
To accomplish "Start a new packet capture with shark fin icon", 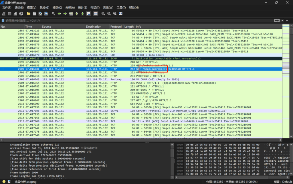I will coord(3,14).
